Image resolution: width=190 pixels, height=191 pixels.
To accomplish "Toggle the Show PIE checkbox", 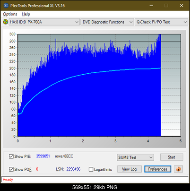I will click(11, 156).
